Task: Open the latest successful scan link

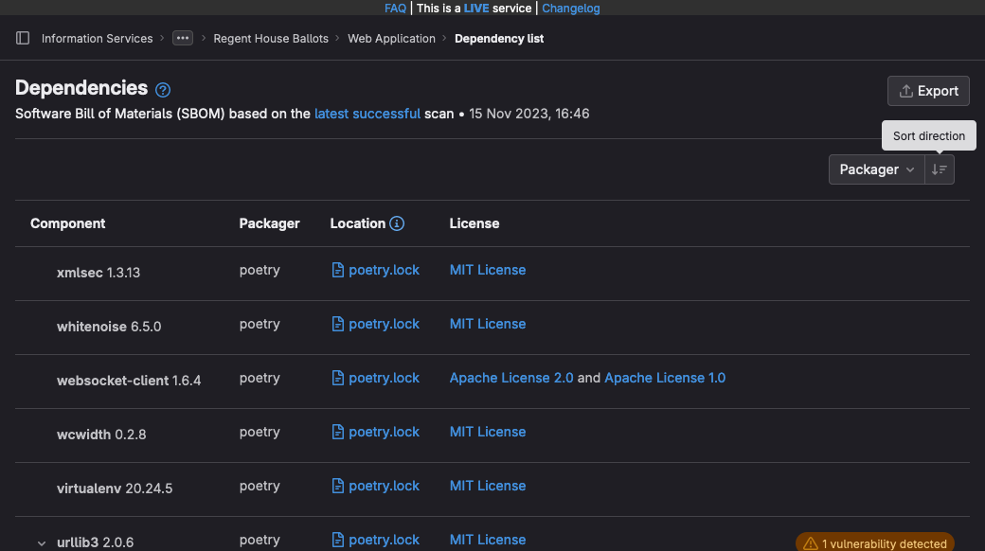Action: click(x=367, y=114)
